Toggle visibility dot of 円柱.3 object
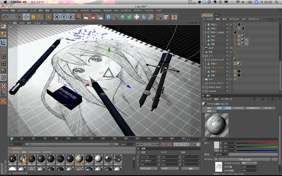This screenshot has width=282, height=176. click(x=227, y=24)
